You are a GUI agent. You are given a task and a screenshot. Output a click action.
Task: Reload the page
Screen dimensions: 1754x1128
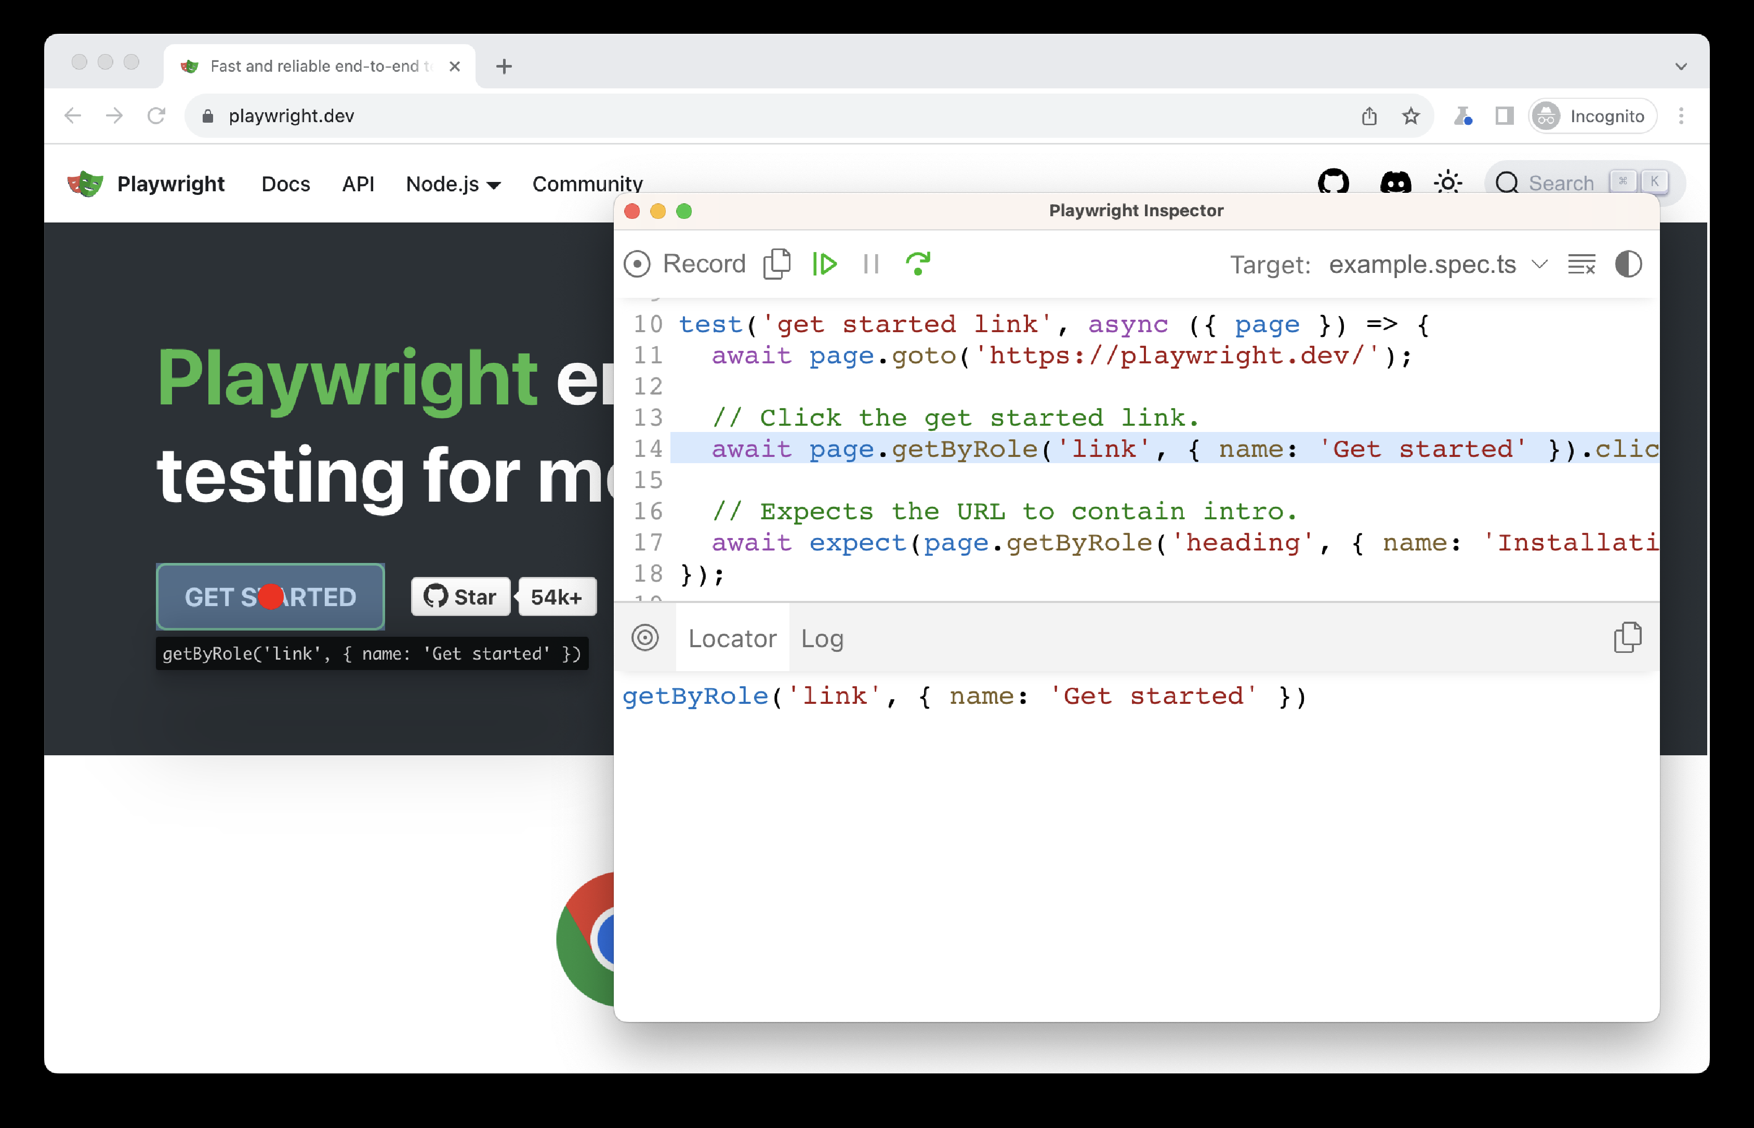click(x=156, y=116)
